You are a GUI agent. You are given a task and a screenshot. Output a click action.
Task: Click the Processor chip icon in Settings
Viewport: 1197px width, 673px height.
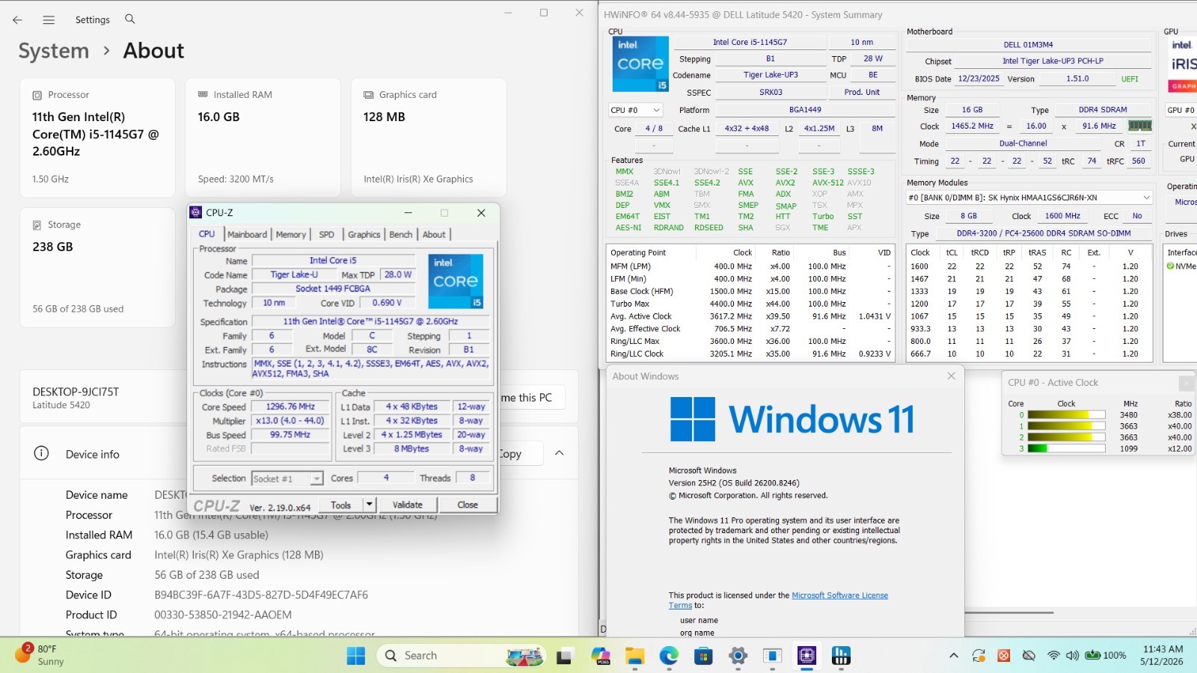pos(37,95)
